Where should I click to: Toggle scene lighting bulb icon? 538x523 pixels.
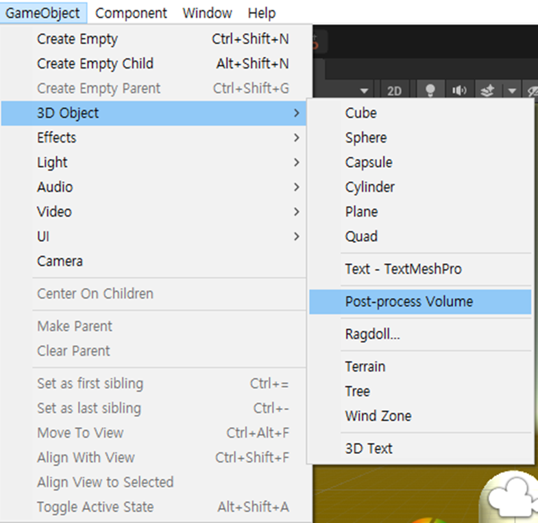coord(430,90)
